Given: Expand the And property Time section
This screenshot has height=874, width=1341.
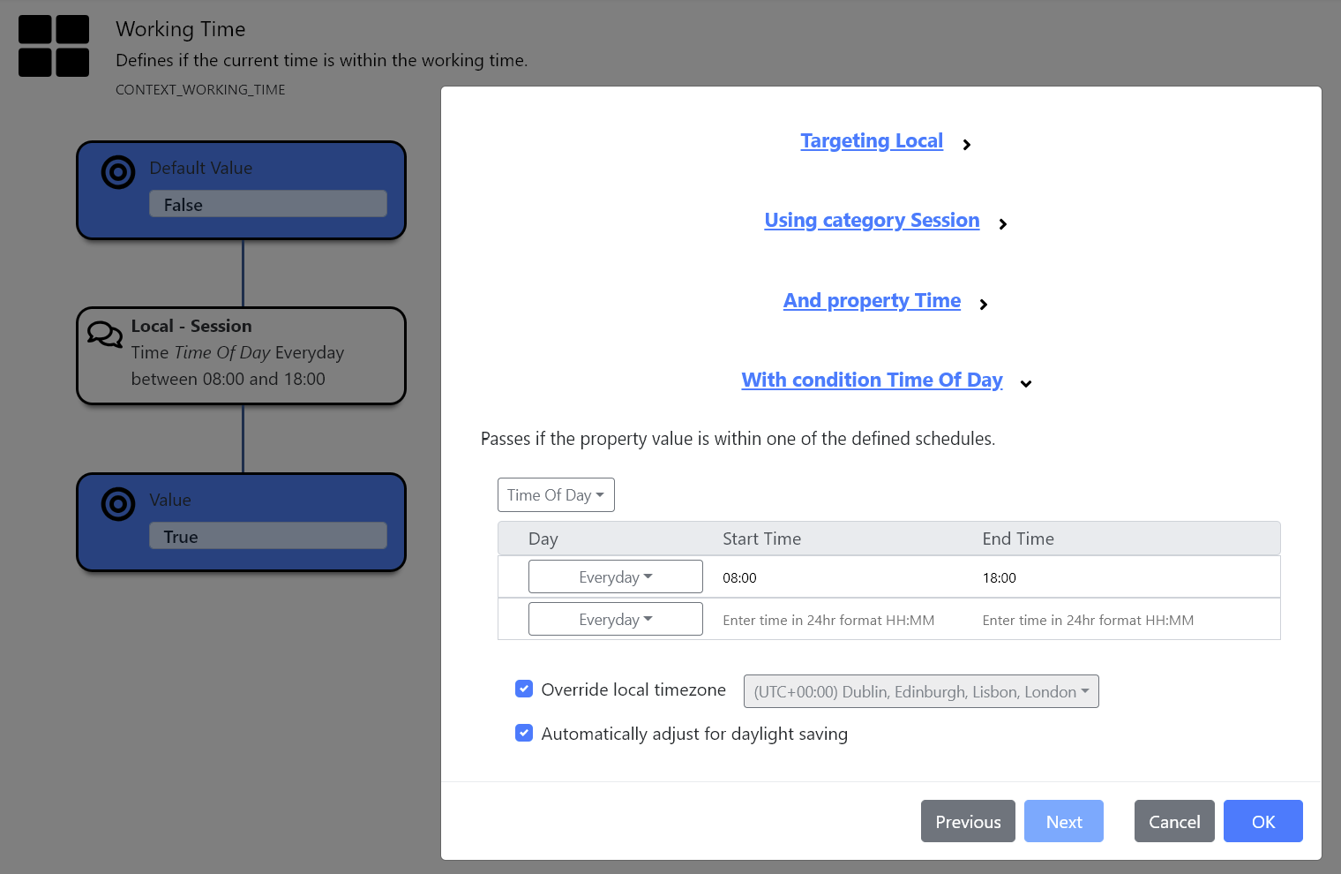Looking at the screenshot, I should click(x=984, y=304).
